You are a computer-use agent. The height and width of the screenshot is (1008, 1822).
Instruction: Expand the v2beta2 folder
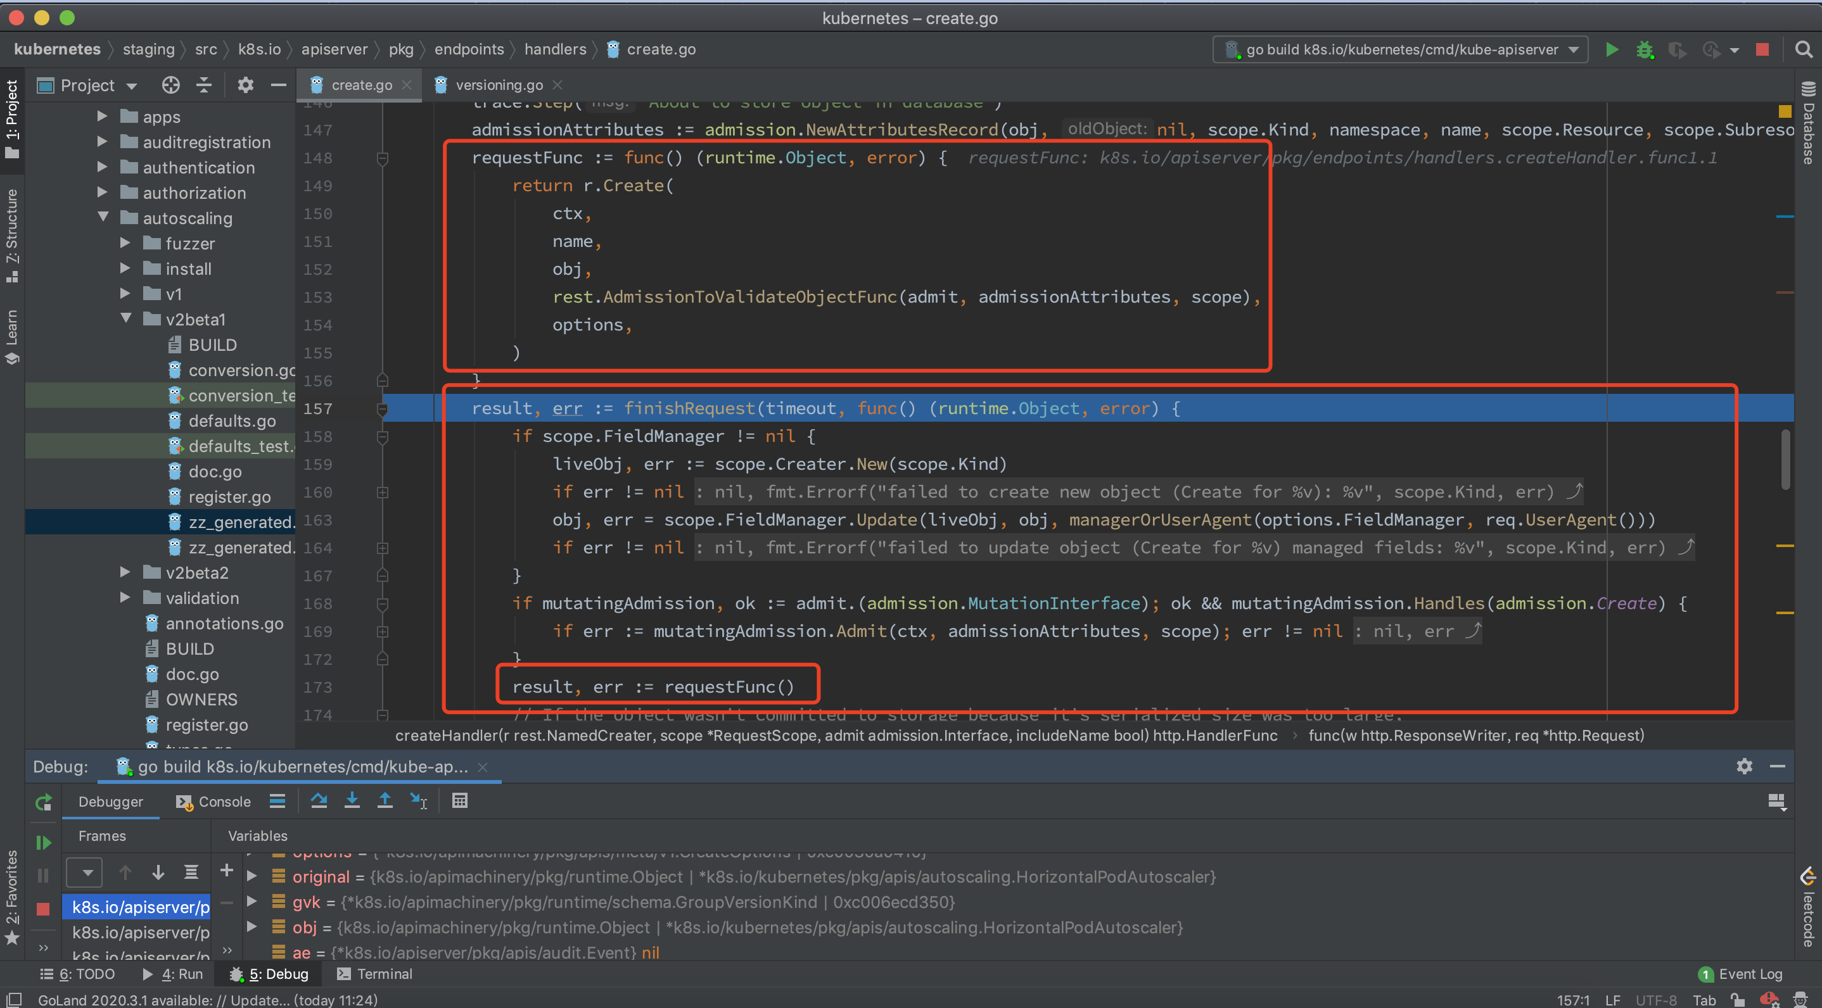click(125, 572)
